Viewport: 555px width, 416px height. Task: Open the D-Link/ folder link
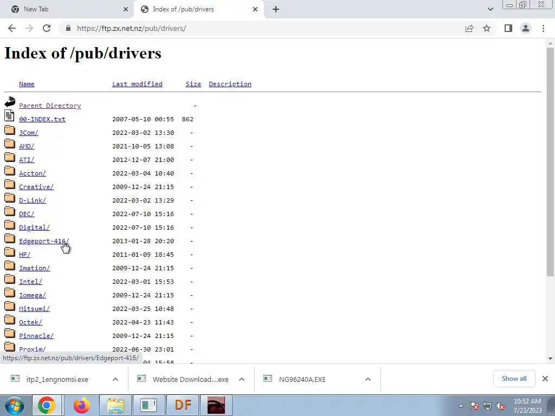tap(32, 200)
